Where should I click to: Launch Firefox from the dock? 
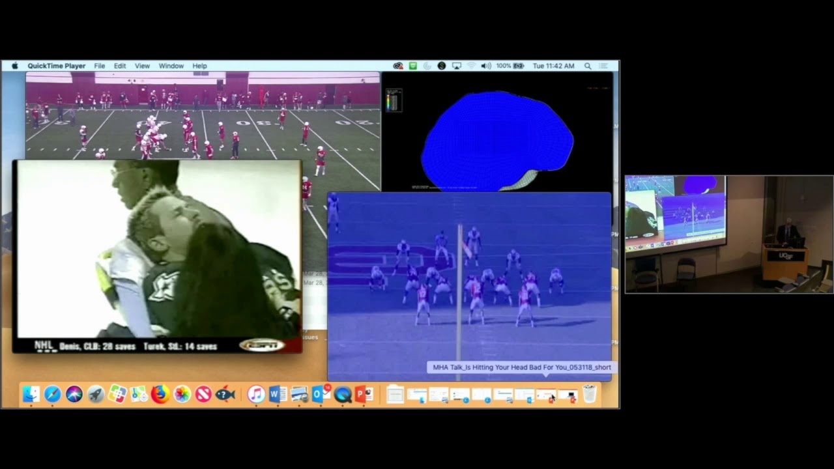[x=160, y=394]
